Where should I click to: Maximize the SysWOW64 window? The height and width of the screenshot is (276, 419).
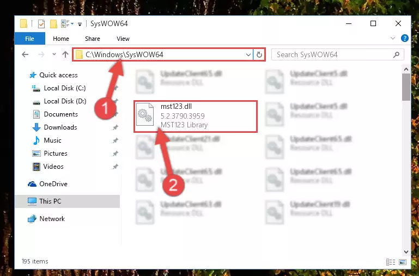373,23
